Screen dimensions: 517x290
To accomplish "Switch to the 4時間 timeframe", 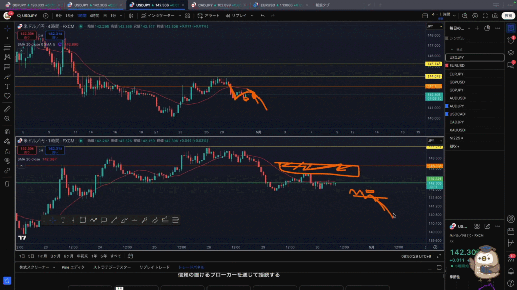I will [94, 16].
